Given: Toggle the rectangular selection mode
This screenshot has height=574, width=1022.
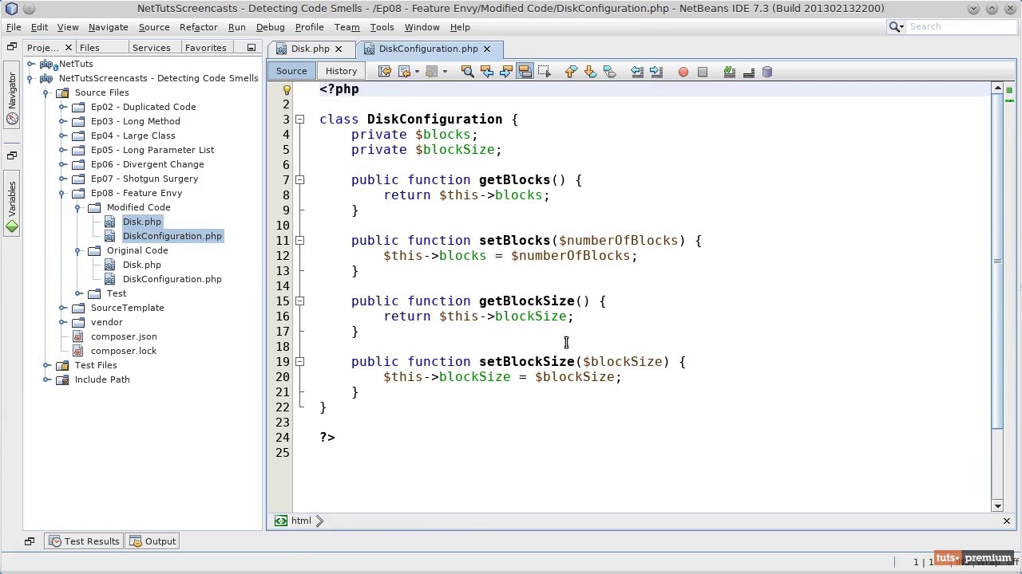Looking at the screenshot, I should click(545, 72).
